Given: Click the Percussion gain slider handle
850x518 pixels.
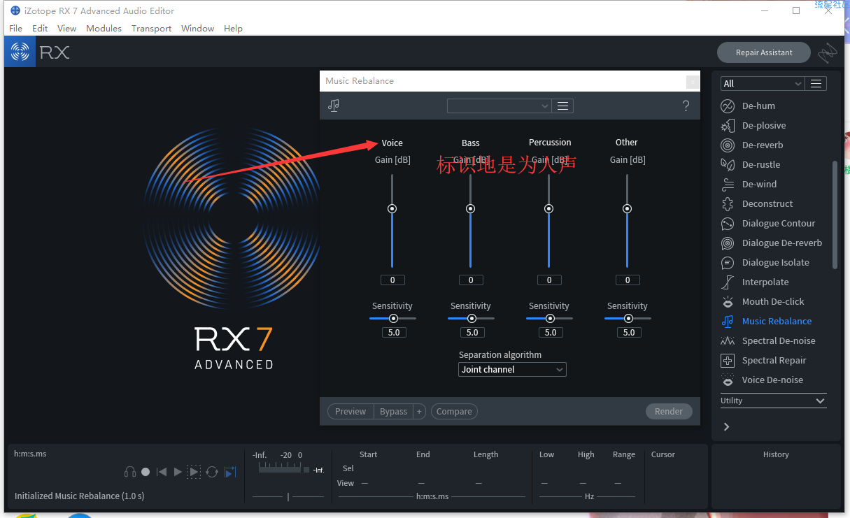Looking at the screenshot, I should click(x=548, y=208).
